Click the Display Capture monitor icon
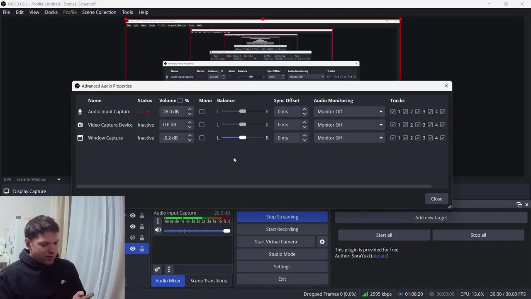Viewport: 531px width, 299px height. pos(6,191)
